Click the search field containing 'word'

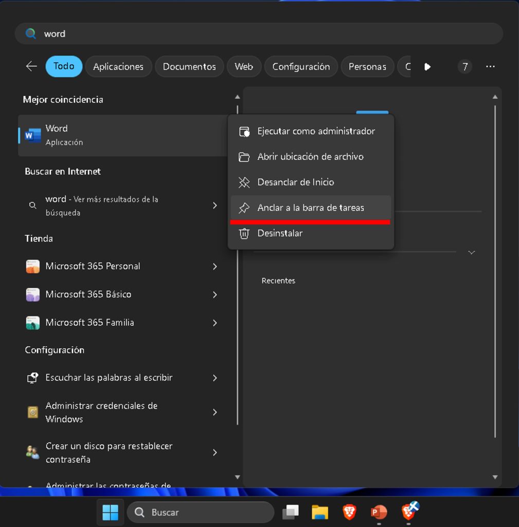[x=257, y=33]
